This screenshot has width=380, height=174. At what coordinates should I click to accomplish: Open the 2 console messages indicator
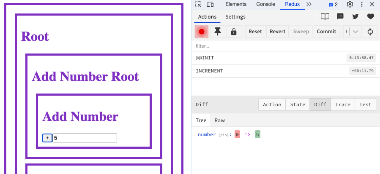[333, 5]
